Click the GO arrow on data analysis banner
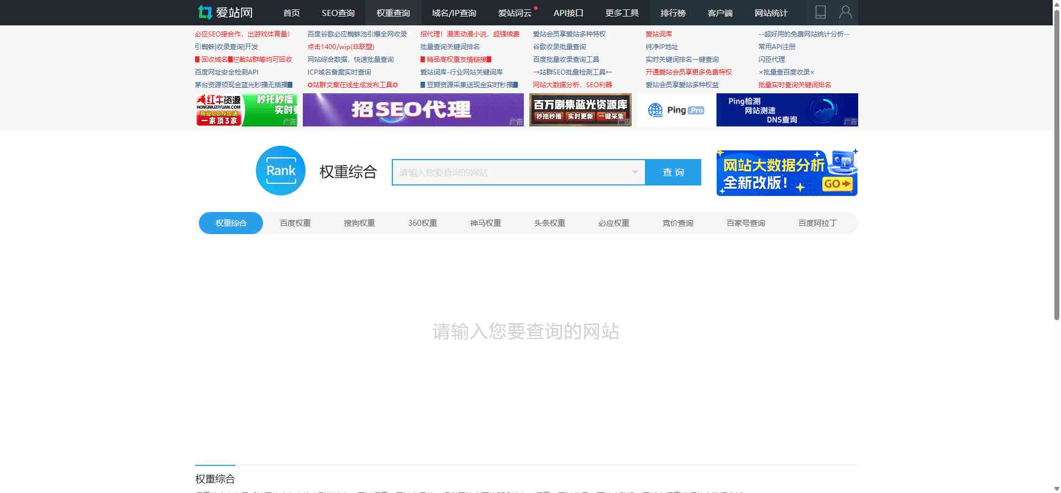1061x493 pixels. pyautogui.click(x=837, y=184)
